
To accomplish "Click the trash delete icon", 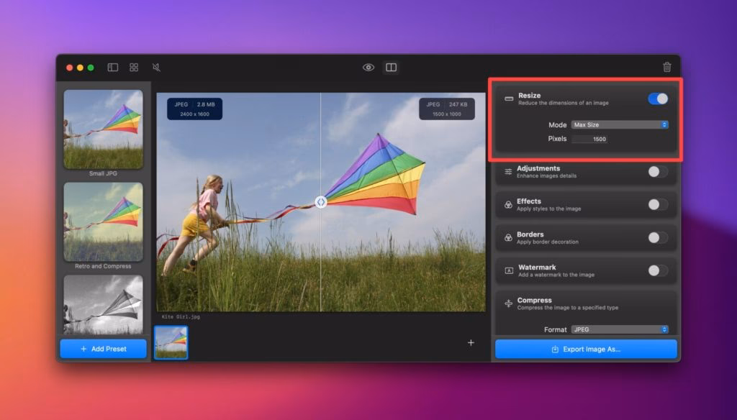I will (667, 67).
